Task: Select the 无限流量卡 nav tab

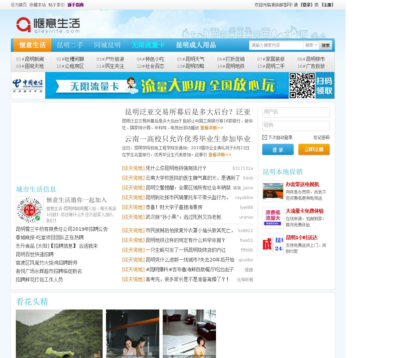Action: coord(148,45)
